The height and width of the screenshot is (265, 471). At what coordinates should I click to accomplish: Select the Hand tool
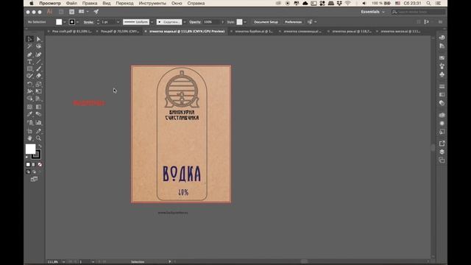tap(29, 138)
